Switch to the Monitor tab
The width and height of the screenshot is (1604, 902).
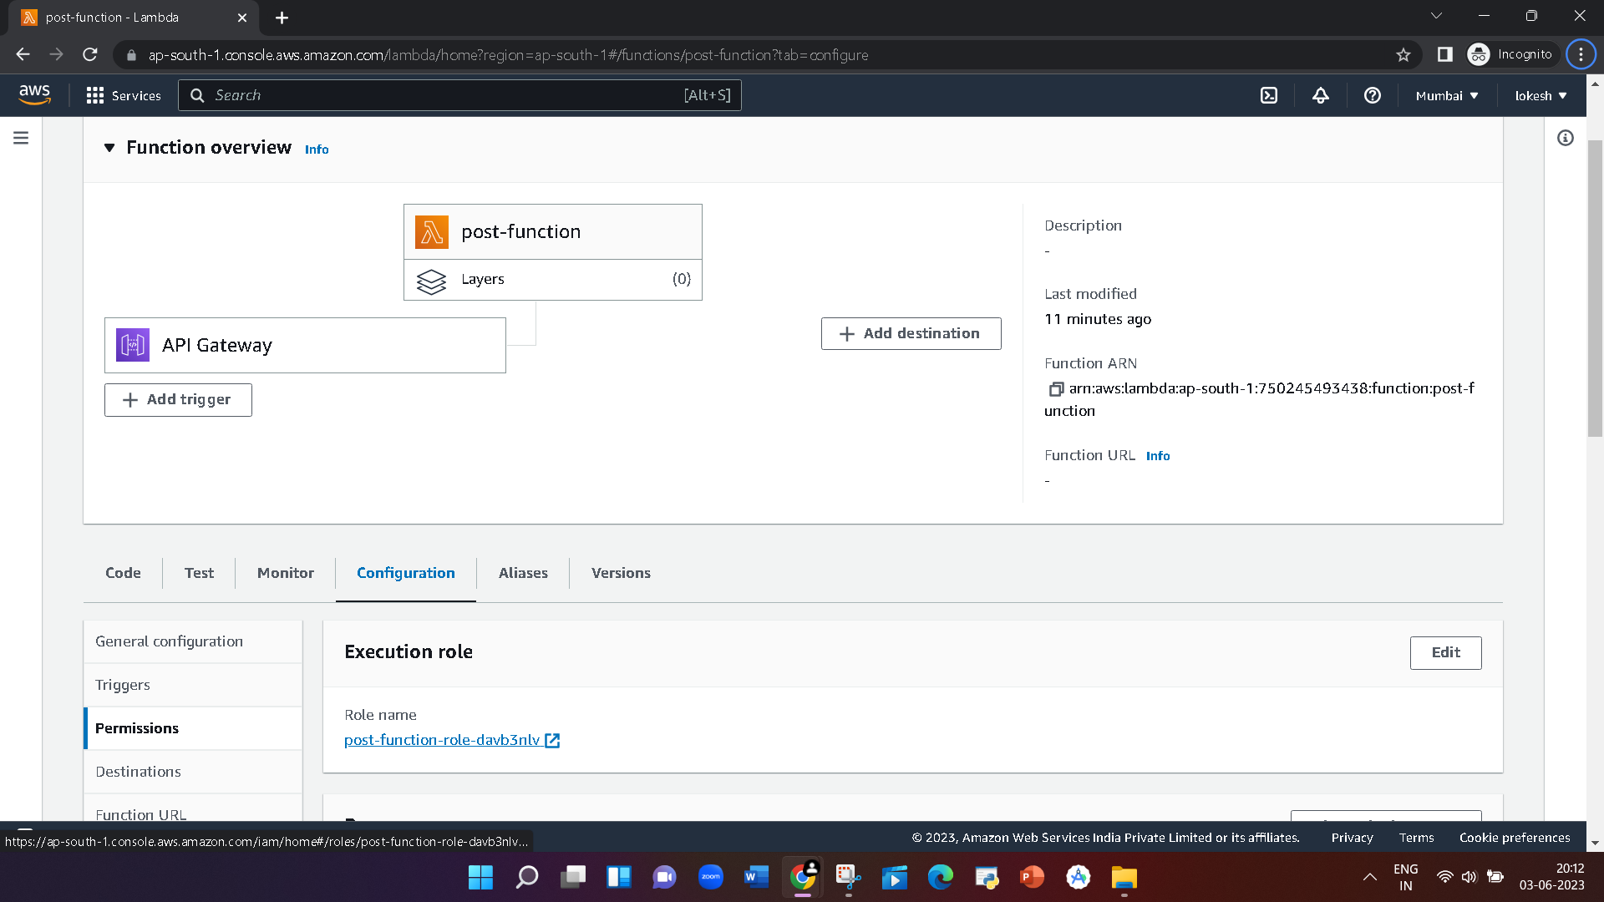coord(285,573)
